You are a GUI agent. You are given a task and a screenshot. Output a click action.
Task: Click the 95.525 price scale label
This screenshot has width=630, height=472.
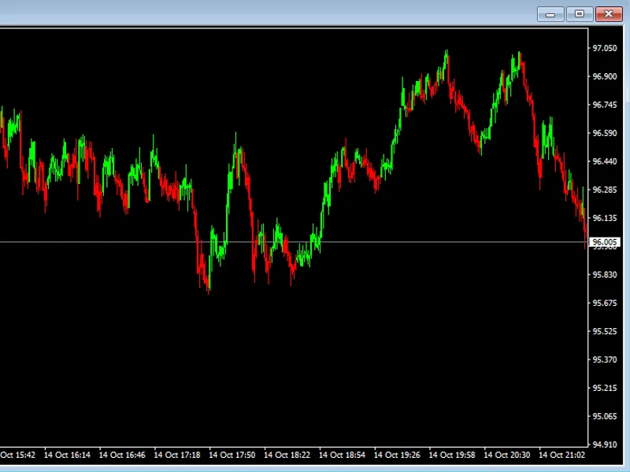(605, 331)
